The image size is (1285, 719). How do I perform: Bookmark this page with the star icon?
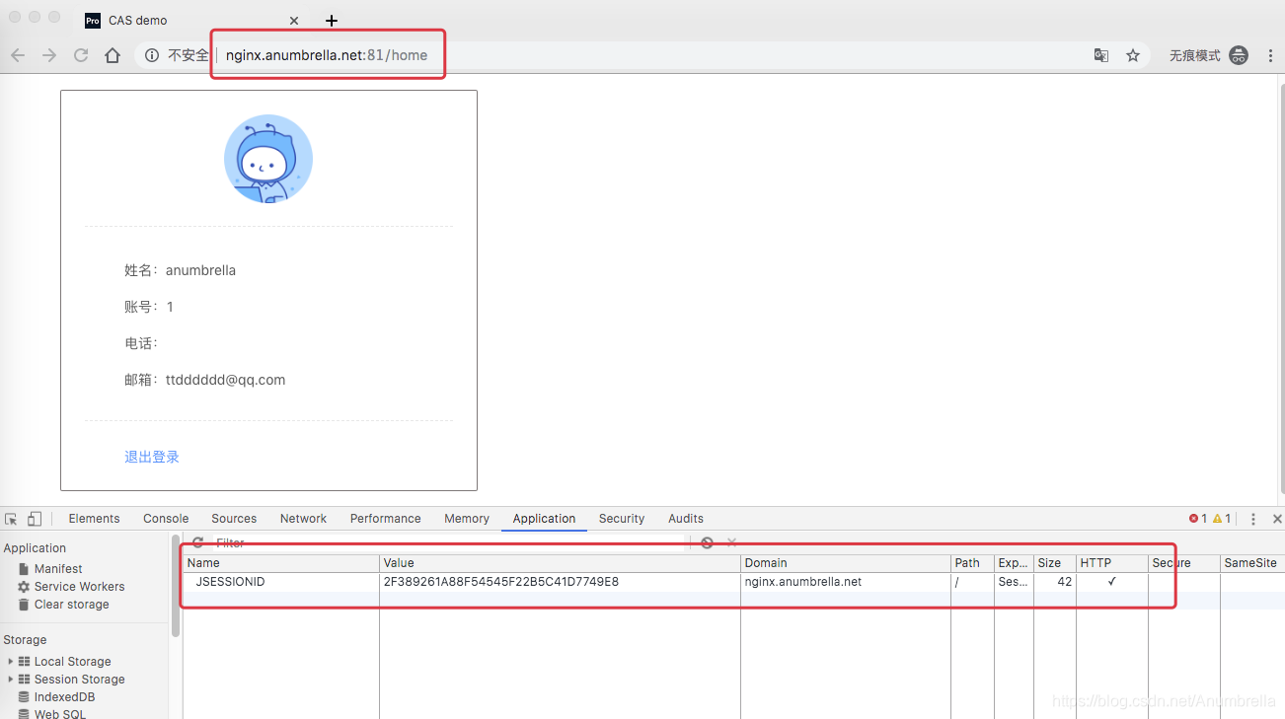tap(1133, 55)
